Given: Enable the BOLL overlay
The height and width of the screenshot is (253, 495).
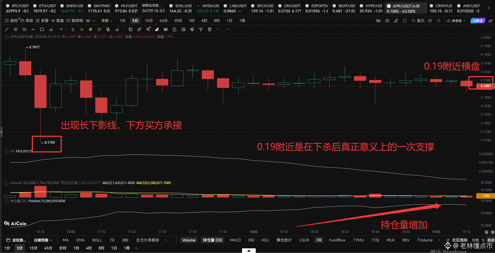Looking at the screenshot, I should pyautogui.click(x=97, y=240).
